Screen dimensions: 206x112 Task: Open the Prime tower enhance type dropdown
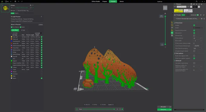(x=198, y=46)
